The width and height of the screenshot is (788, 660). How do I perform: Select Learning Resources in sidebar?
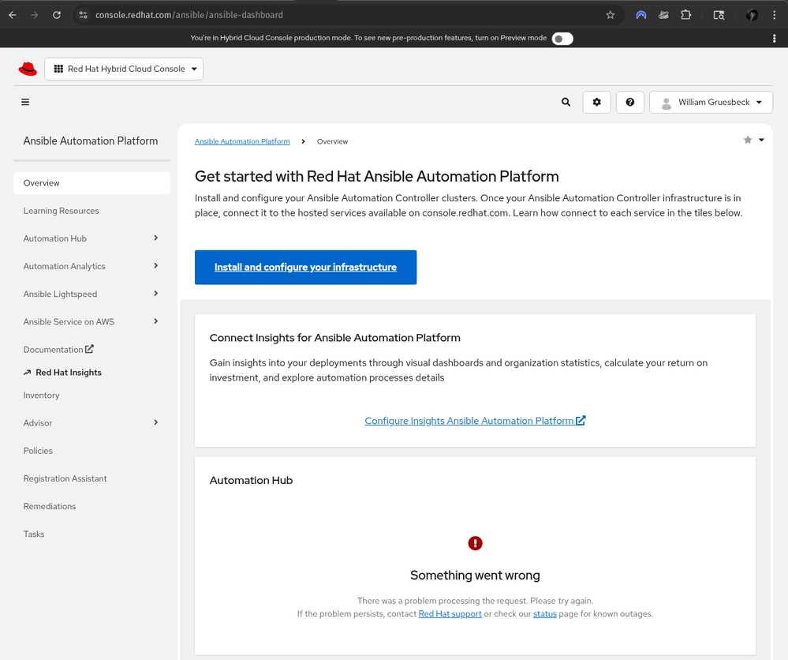(x=61, y=211)
